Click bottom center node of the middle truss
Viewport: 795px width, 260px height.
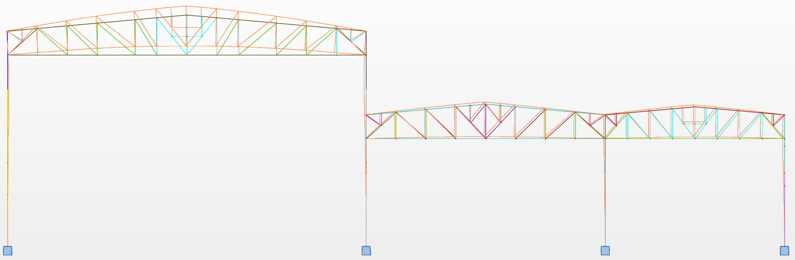(485, 138)
